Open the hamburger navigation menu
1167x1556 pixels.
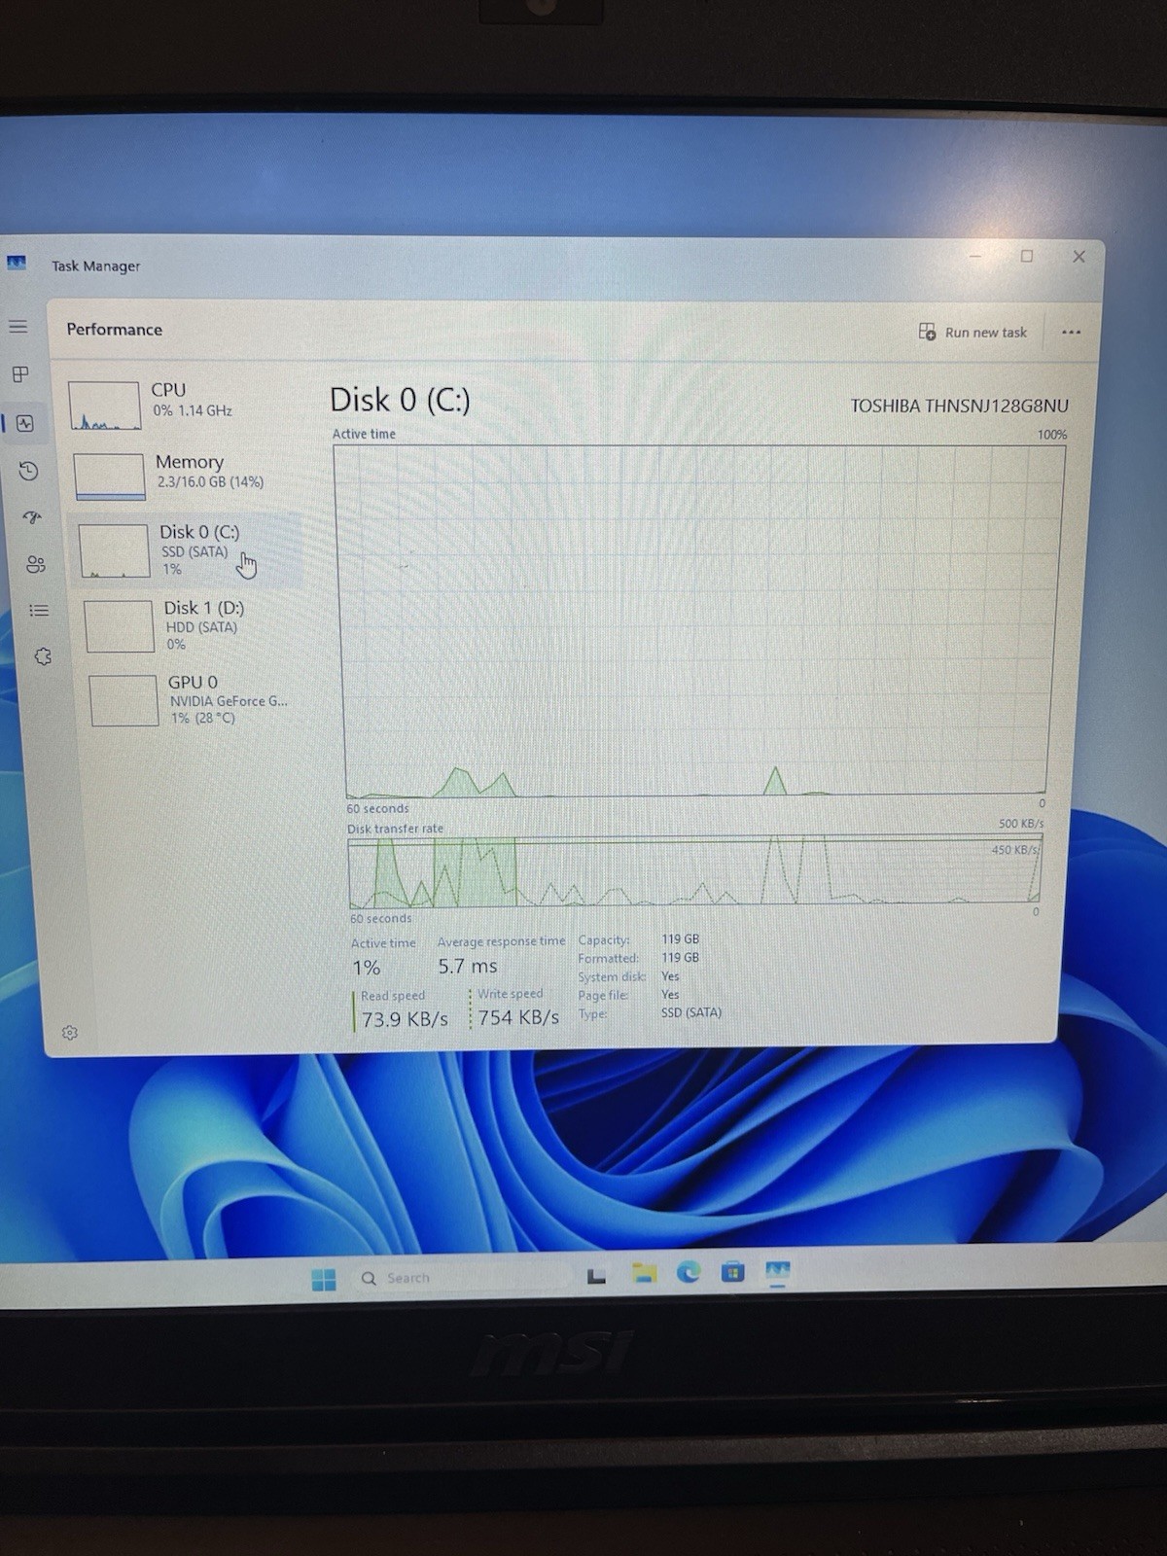(18, 327)
